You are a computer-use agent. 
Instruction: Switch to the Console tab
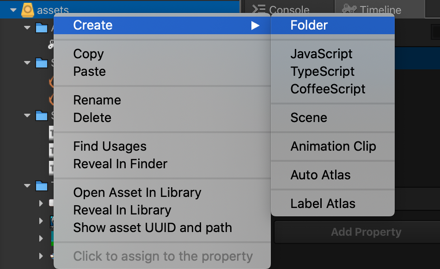coord(289,9)
